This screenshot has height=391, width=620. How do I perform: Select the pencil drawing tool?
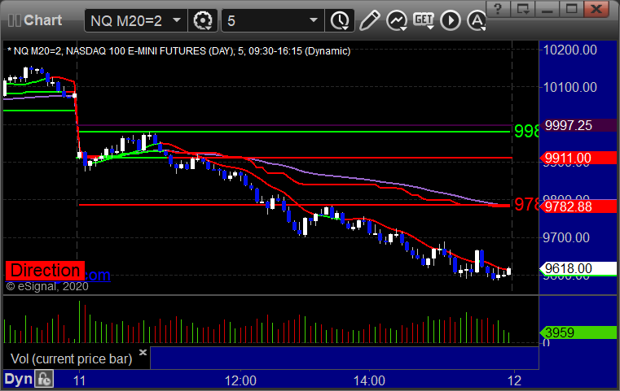tap(370, 20)
